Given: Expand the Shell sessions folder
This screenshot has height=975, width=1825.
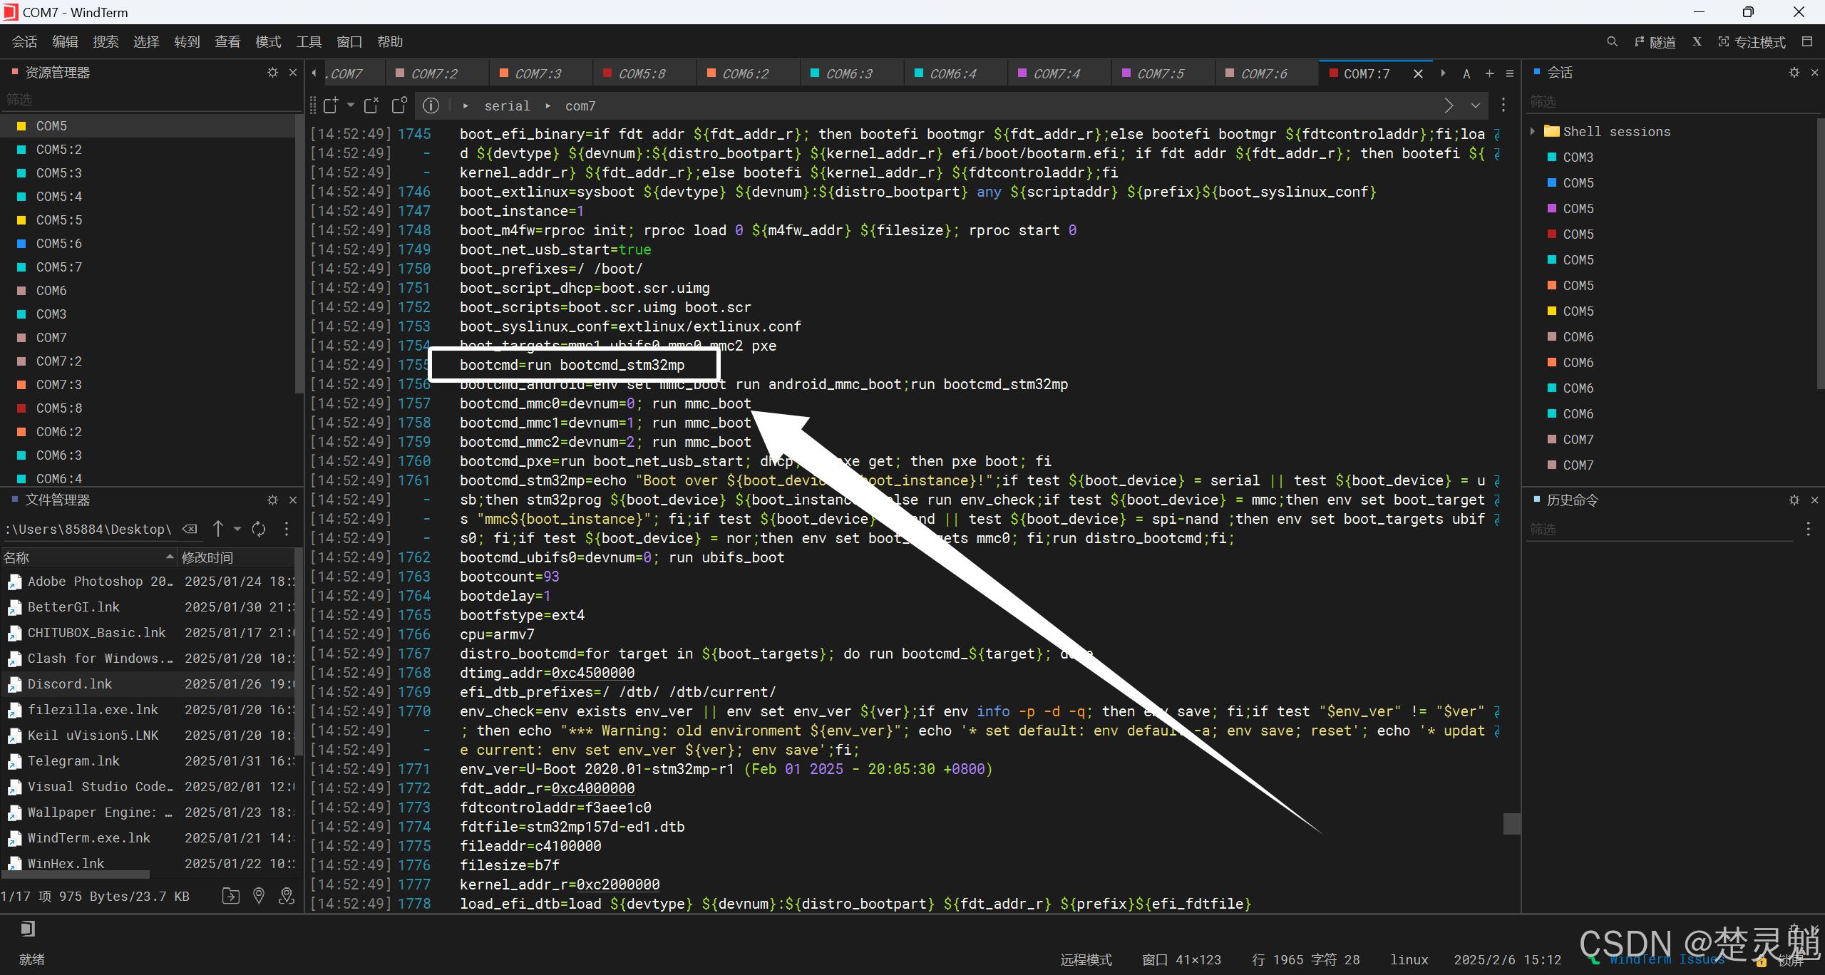Looking at the screenshot, I should (x=1533, y=131).
